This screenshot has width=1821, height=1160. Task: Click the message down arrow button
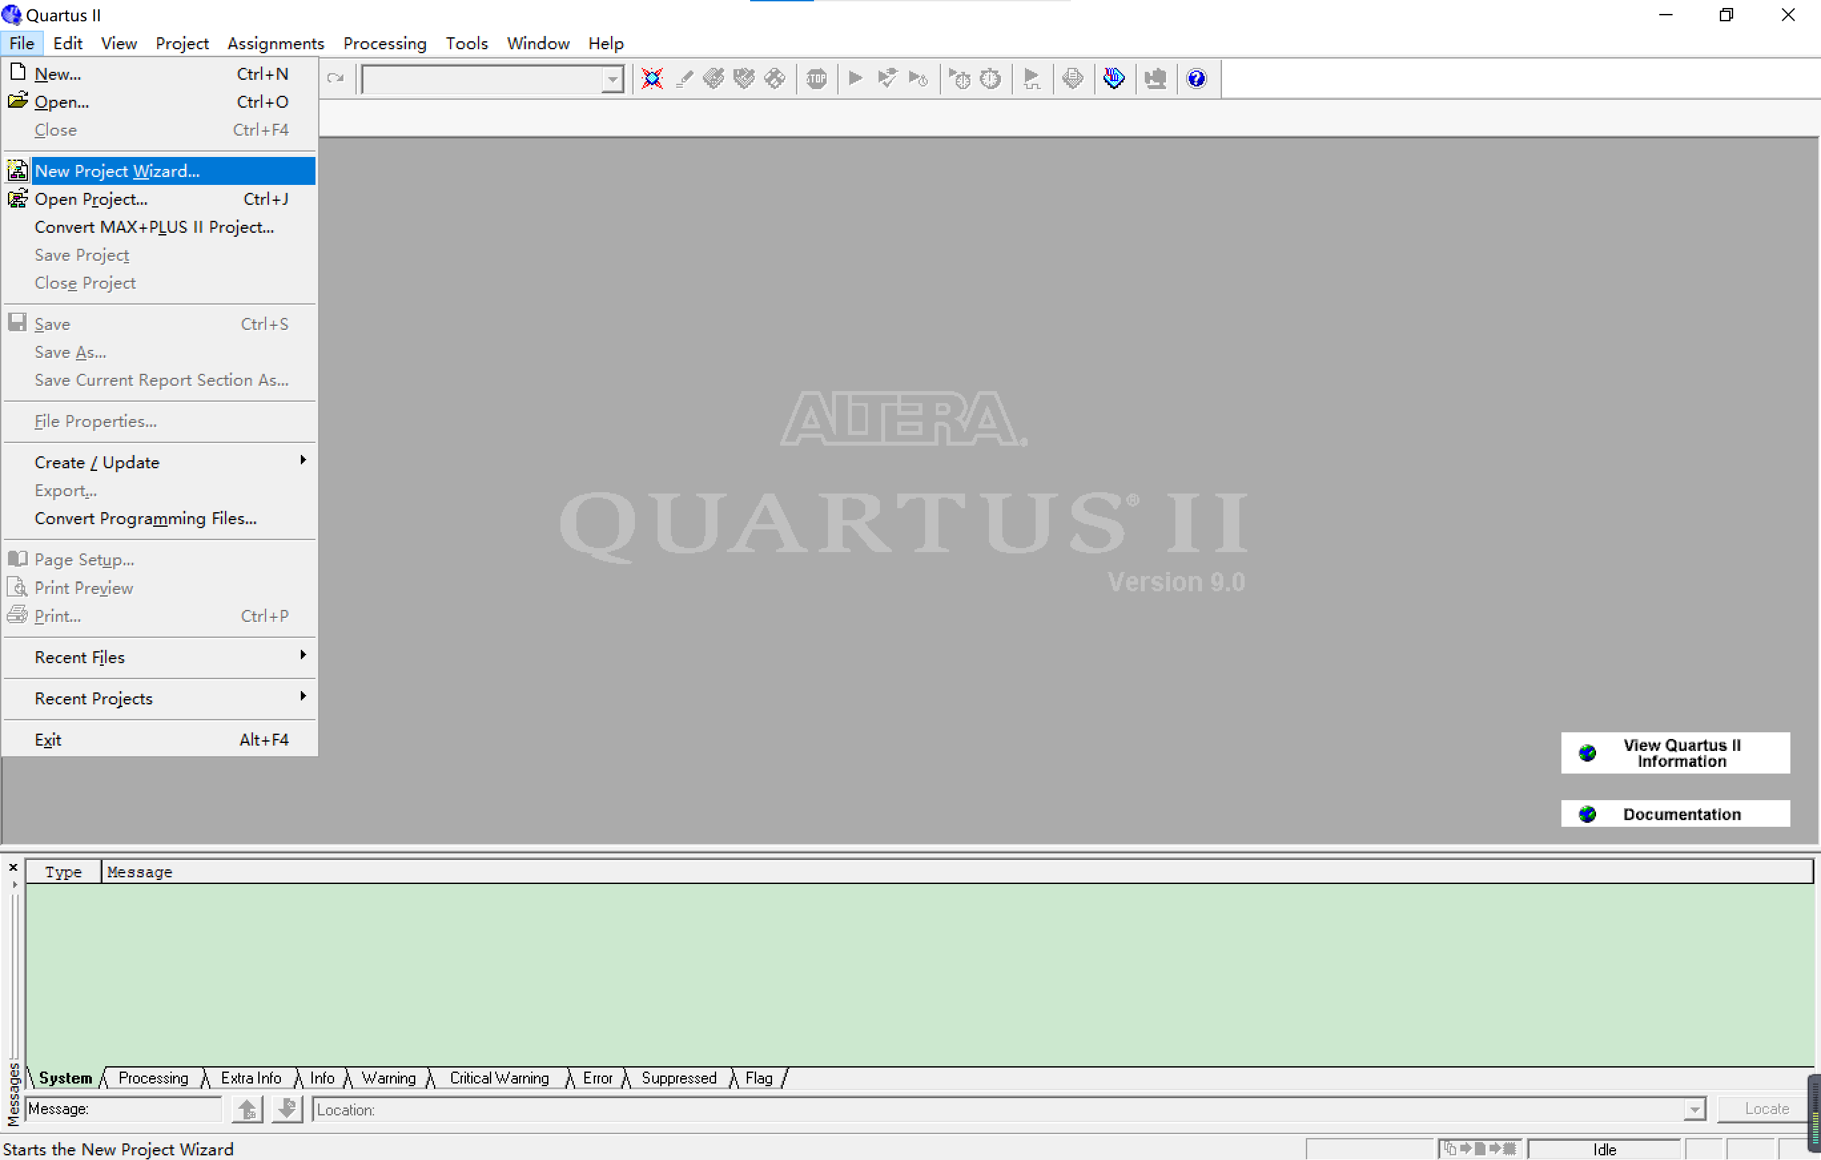coord(287,1109)
